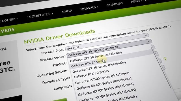The height and width of the screenshot is (101, 181).
Task: Expand the Product Type GeForce dropdown
Action: click(107, 42)
